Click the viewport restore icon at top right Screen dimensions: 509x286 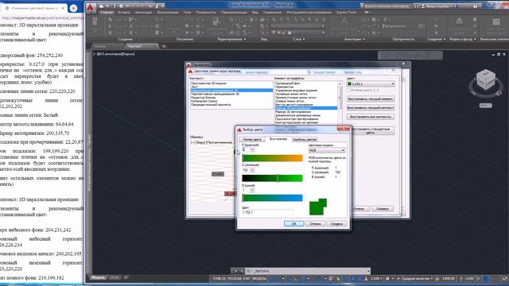point(499,55)
